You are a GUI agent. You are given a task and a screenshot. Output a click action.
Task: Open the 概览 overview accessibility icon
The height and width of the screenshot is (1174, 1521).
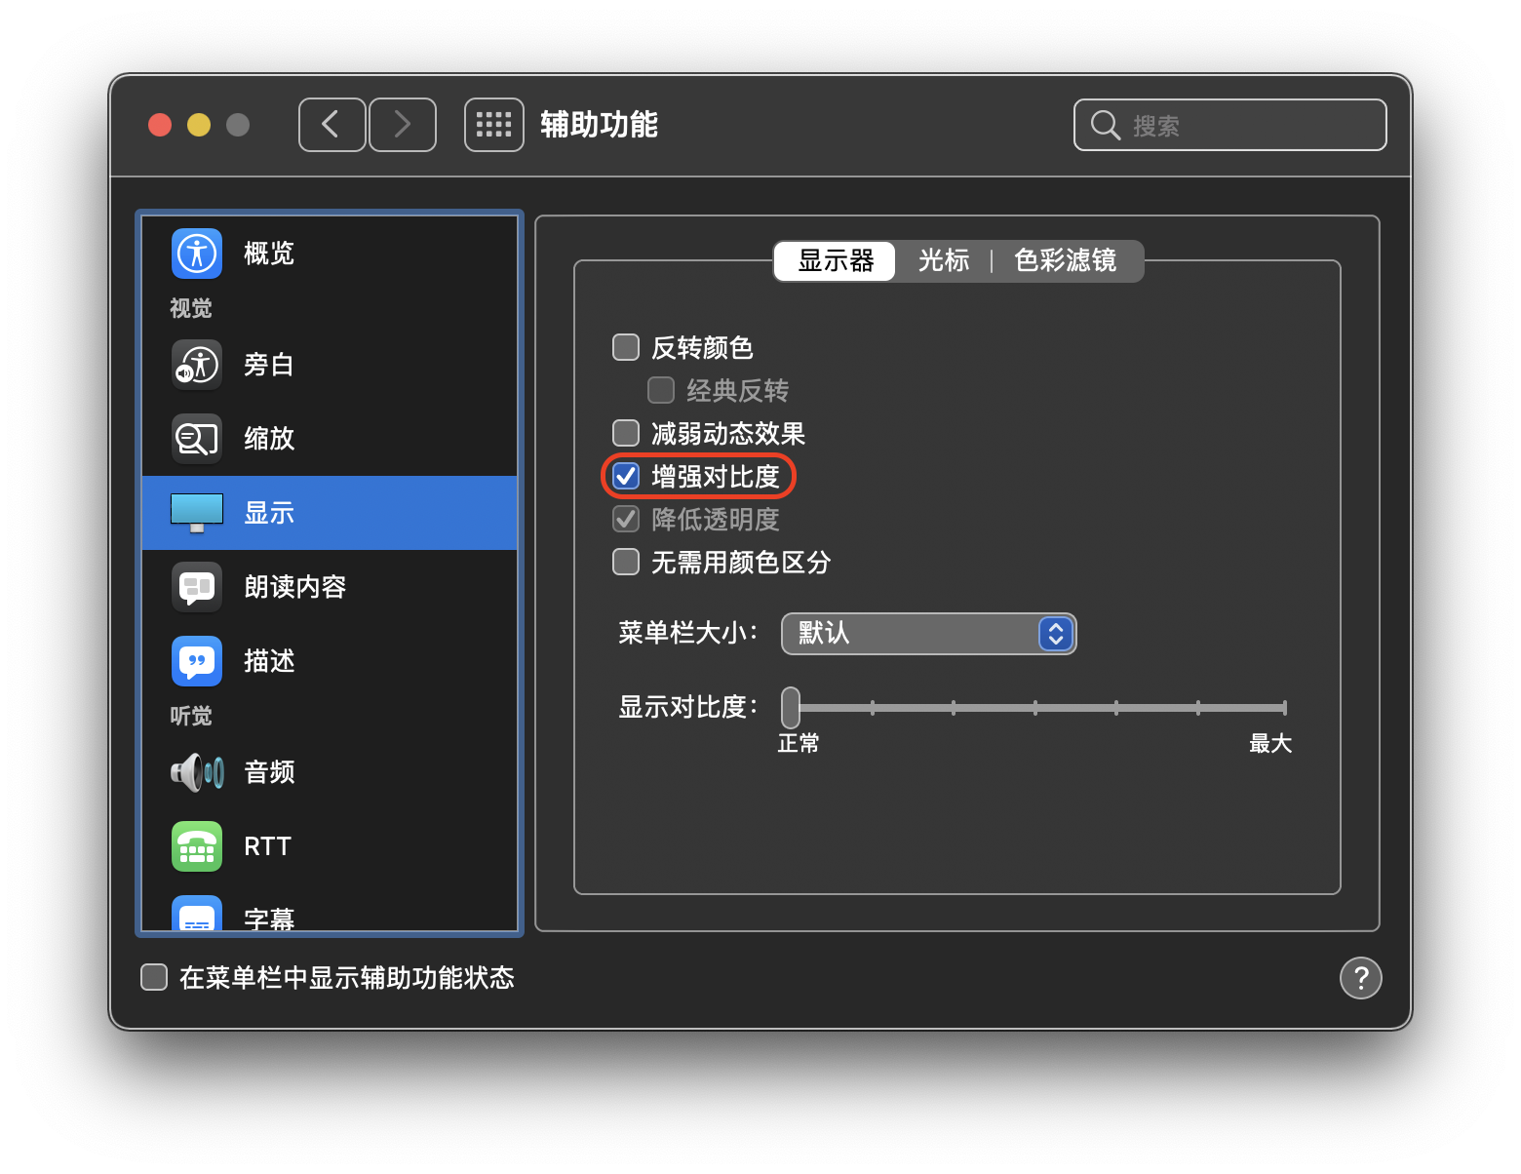click(x=197, y=254)
